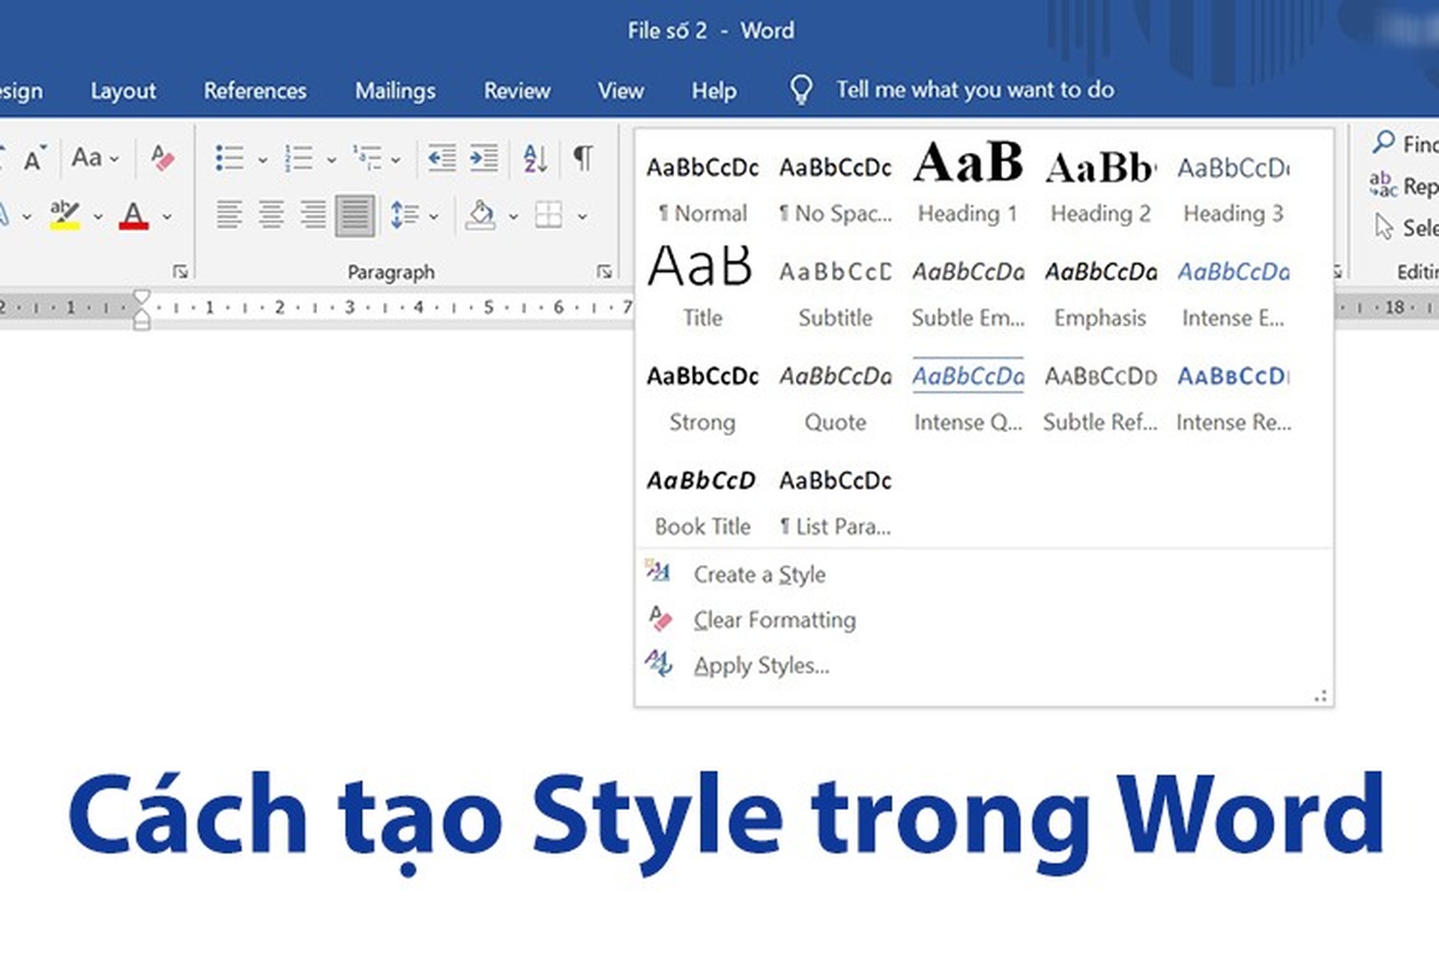This screenshot has width=1439, height=959.
Task: Open the Font dialog launcher
Action: click(x=180, y=272)
